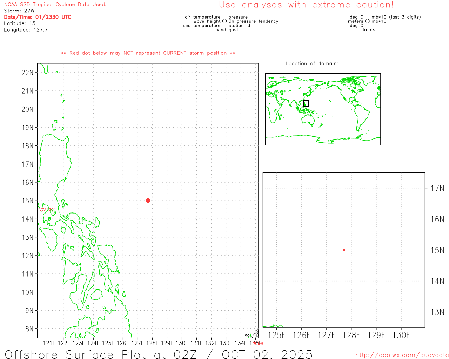Open the coolwx.com/buoydata link
Viewport: 449px width, 359px height.
(x=402, y=355)
